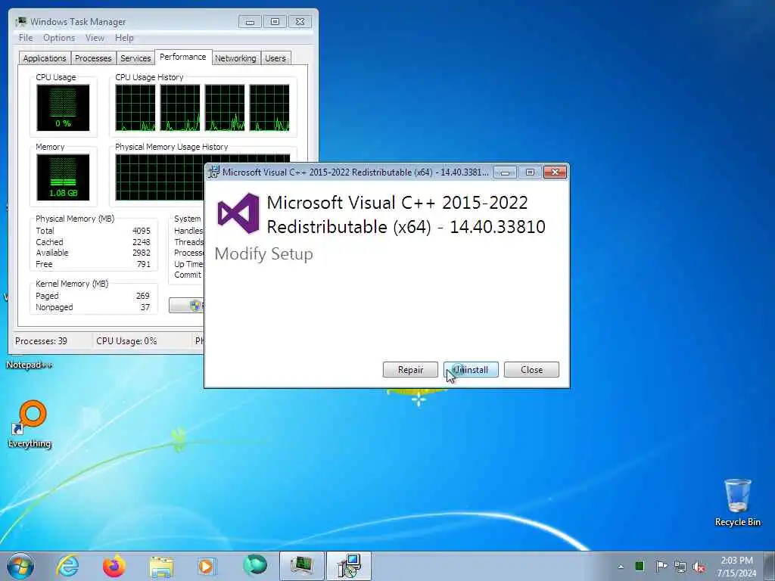
Task: Click the Available memory value 2982
Action: [x=142, y=253]
